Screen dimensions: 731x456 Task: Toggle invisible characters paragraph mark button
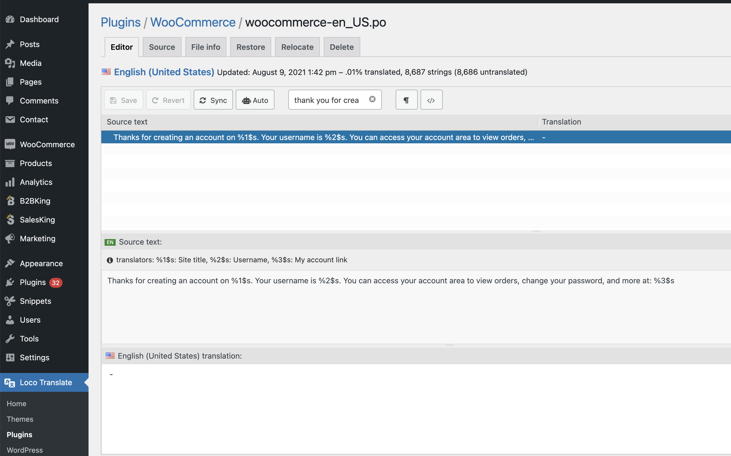click(x=406, y=100)
